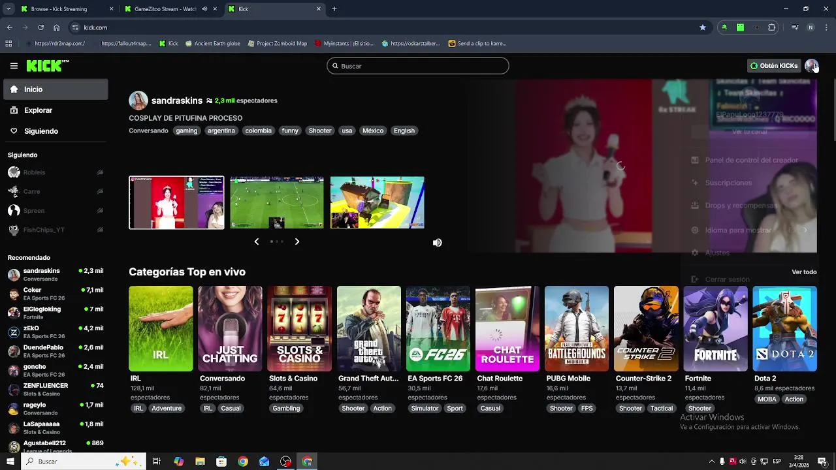Open the tab search dropdown
Screen dimensions: 836x470
8,9
